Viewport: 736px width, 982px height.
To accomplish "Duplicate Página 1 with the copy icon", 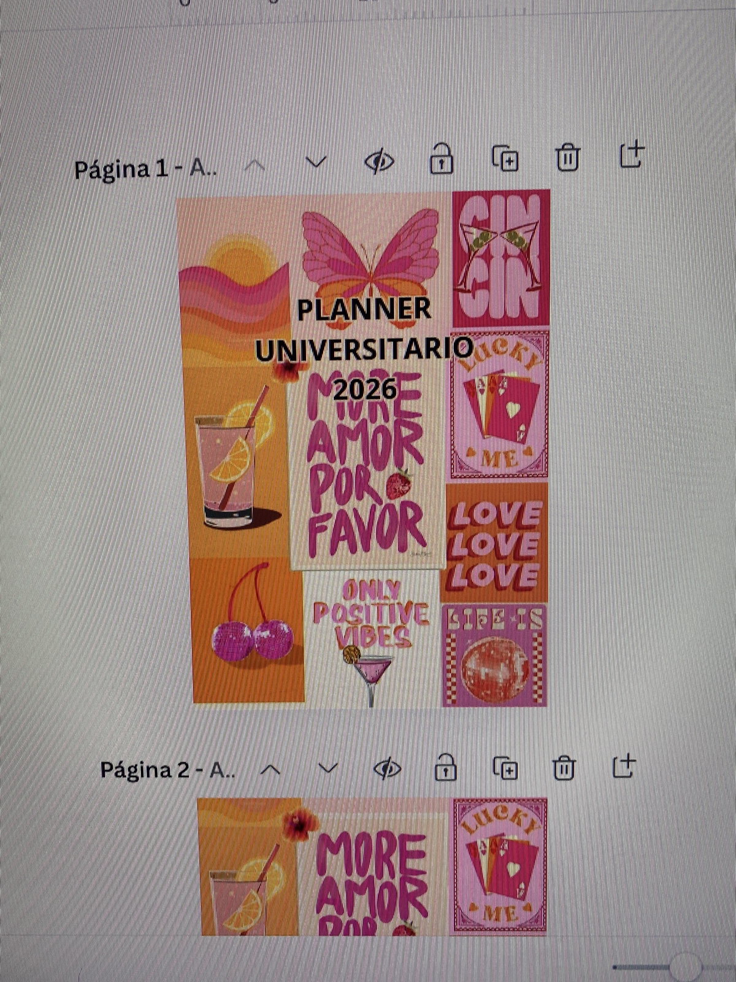I will tap(505, 159).
